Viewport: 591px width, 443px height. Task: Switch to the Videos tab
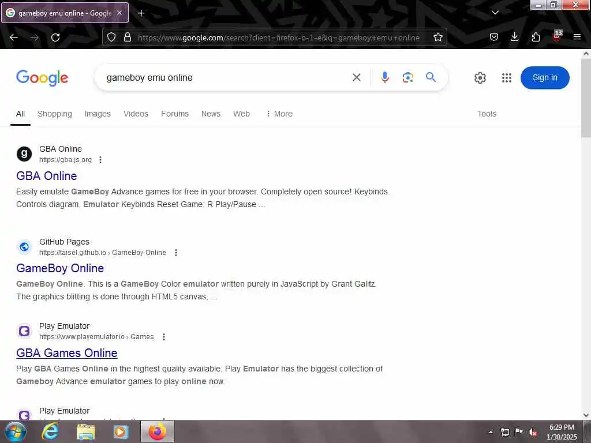(x=136, y=114)
